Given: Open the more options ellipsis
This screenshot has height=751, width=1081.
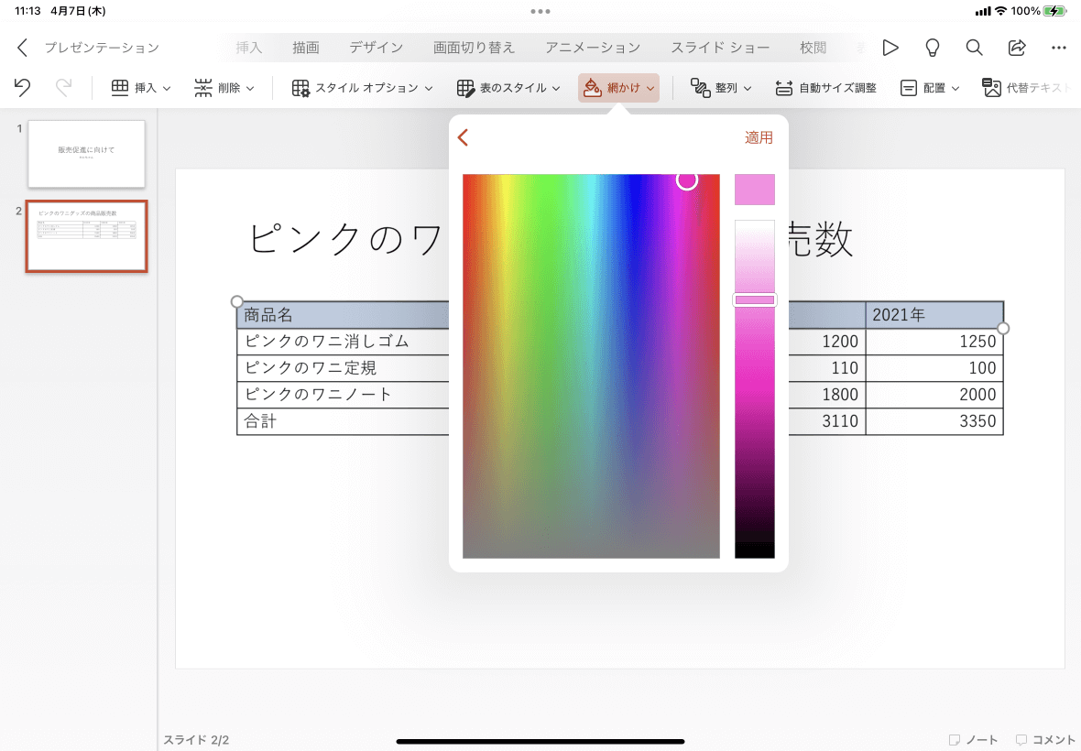Looking at the screenshot, I should coord(1059,48).
